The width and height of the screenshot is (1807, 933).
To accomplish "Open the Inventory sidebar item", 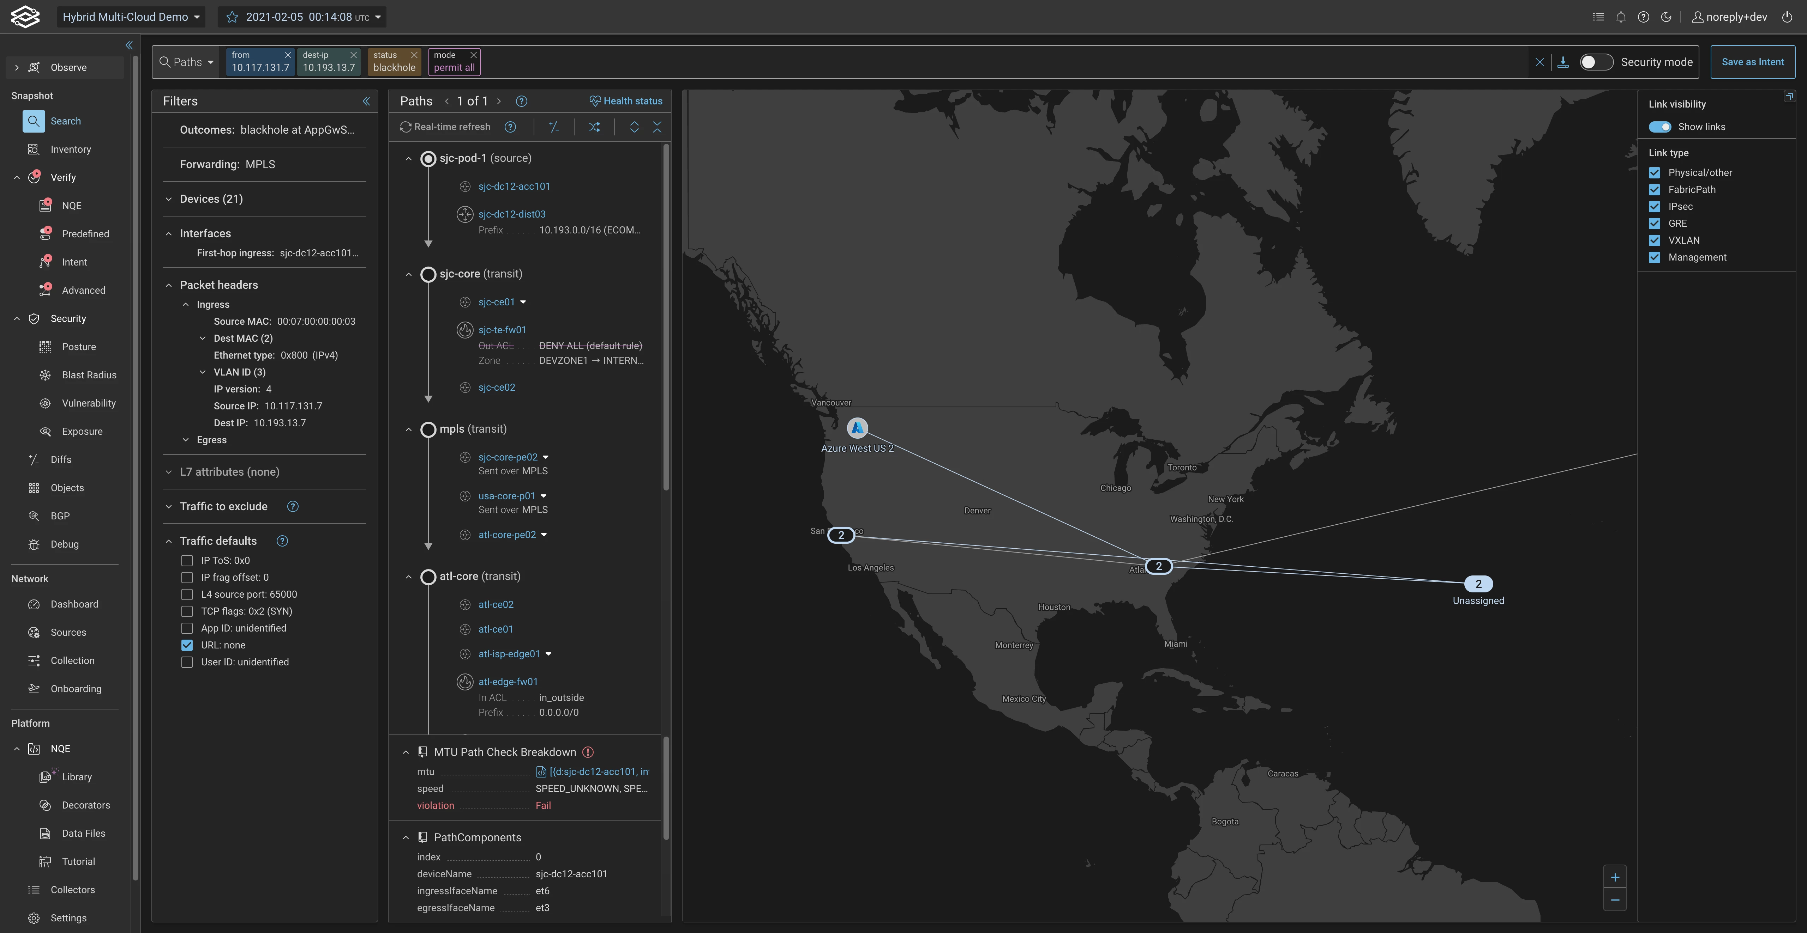I will click(x=70, y=149).
